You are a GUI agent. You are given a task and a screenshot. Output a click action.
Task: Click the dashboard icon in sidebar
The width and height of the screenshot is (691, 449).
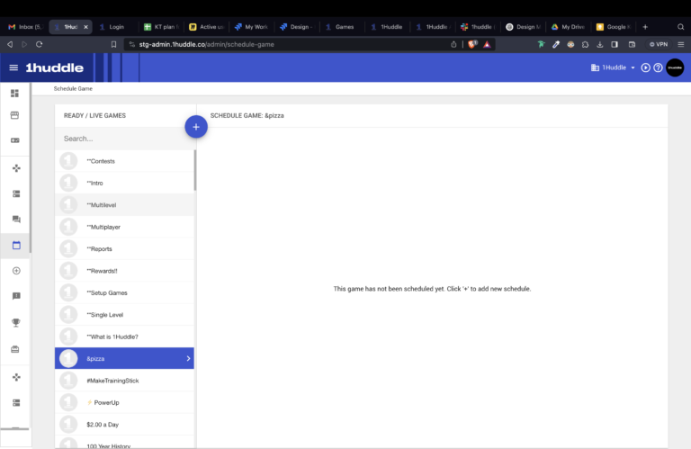[x=14, y=94]
